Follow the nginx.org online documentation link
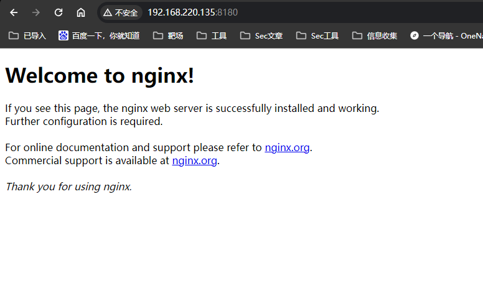The width and height of the screenshot is (483, 296). [x=287, y=148]
